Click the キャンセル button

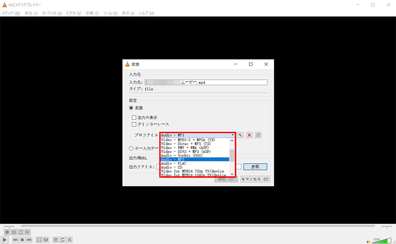click(255, 179)
